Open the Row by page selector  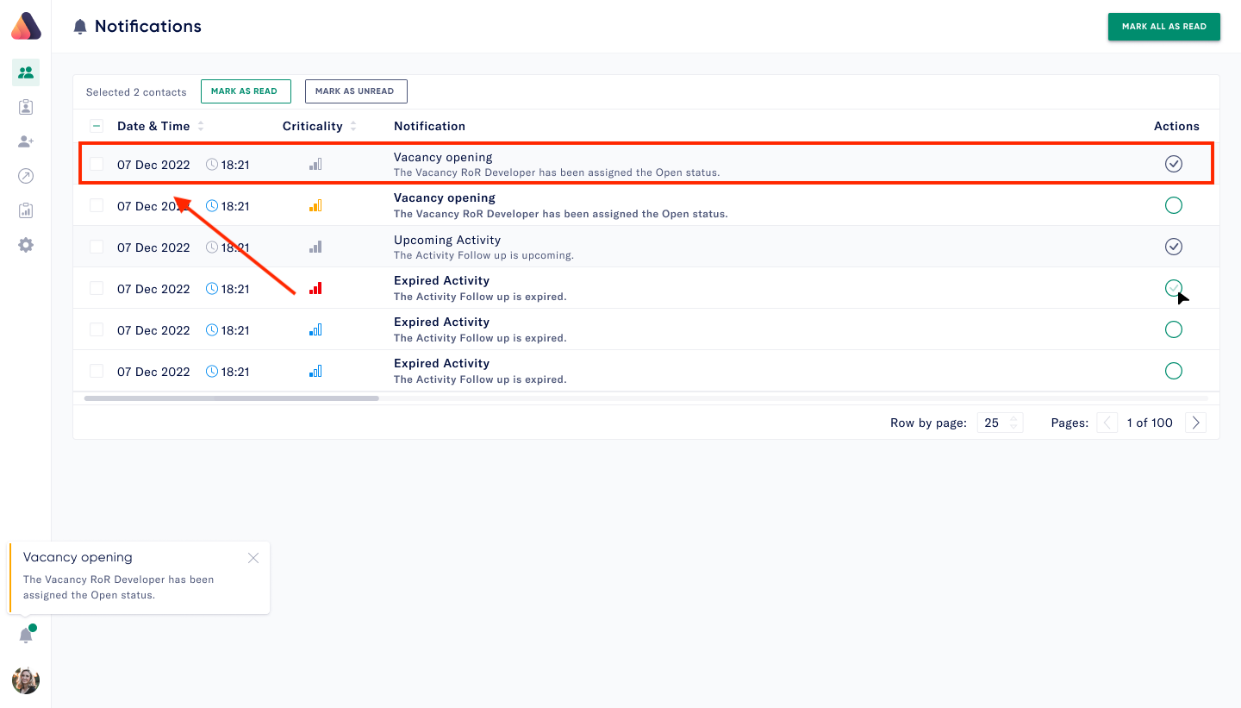pyautogui.click(x=1000, y=423)
